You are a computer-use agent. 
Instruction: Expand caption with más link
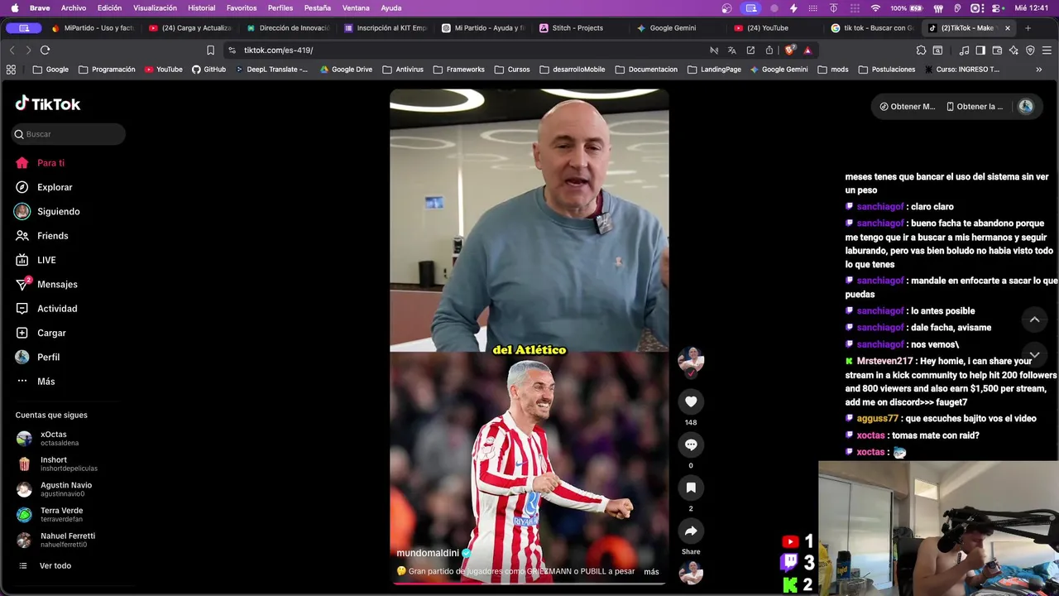pyautogui.click(x=651, y=572)
